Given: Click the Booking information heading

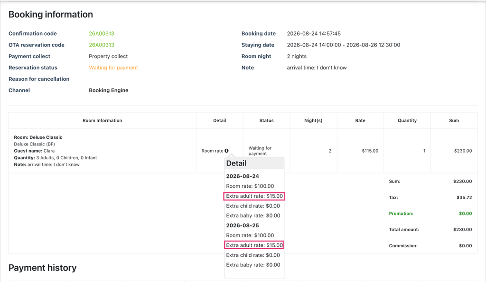Looking at the screenshot, I should coord(50,14).
